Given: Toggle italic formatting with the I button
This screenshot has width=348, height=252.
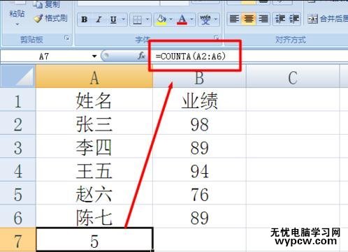Looking at the screenshot, I should (99, 20).
